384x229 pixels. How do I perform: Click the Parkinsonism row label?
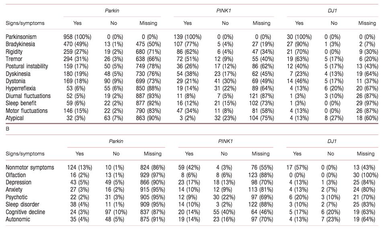tap(21, 37)
